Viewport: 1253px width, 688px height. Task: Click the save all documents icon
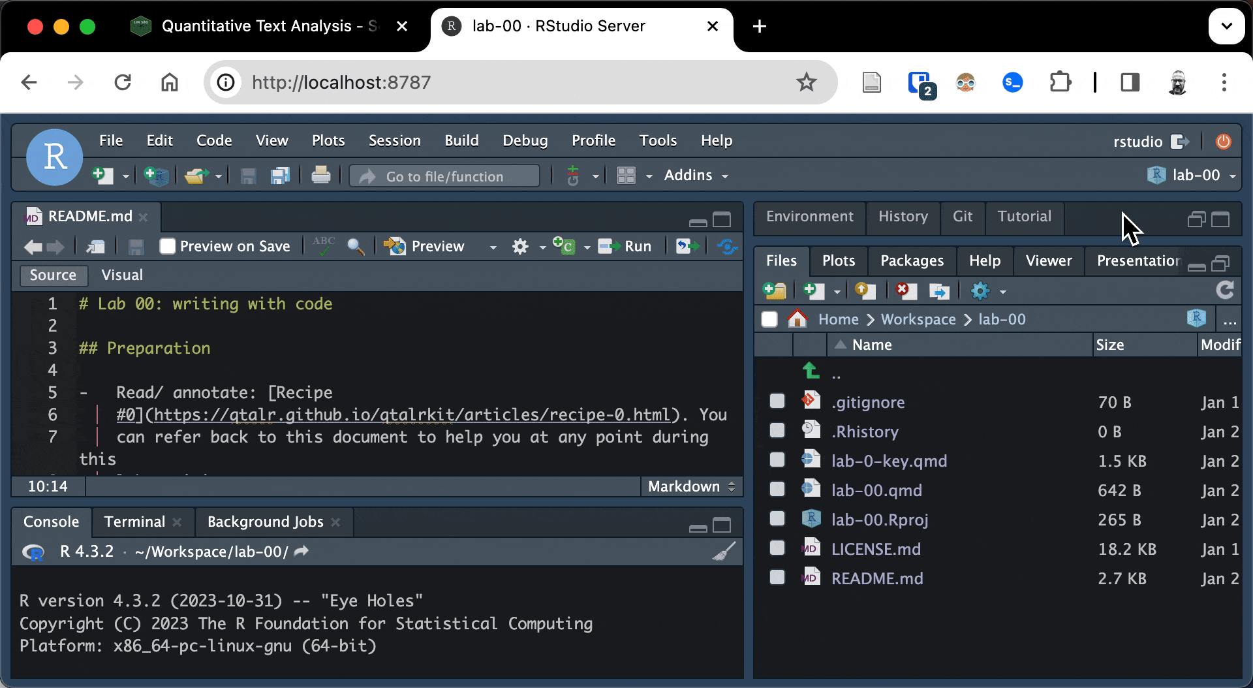pyautogui.click(x=280, y=176)
